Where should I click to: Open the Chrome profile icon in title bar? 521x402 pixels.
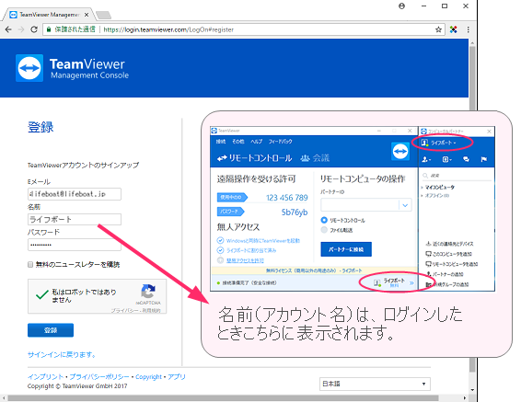[x=401, y=6]
